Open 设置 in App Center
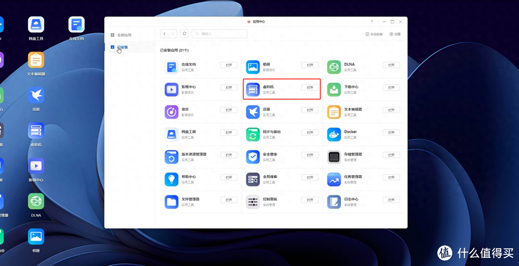Viewport: 519px width, 266px height. pos(395,34)
